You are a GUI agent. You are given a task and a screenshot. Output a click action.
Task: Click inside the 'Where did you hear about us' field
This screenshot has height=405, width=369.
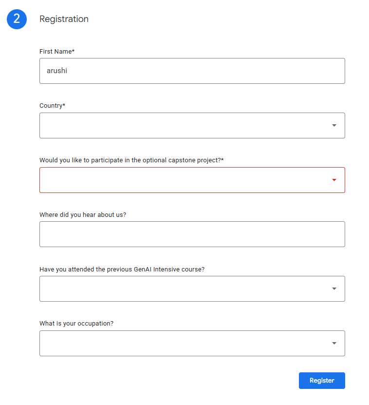192,234
